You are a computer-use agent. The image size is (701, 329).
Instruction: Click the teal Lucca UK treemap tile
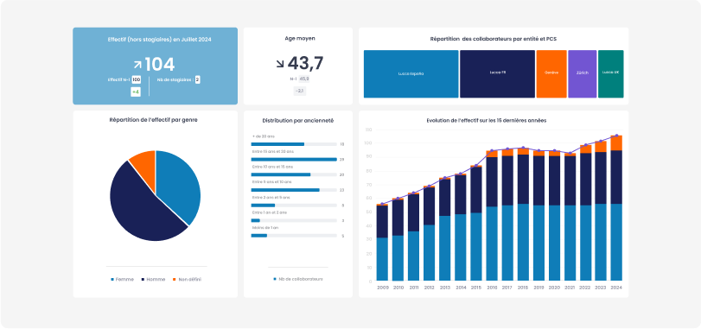(611, 73)
